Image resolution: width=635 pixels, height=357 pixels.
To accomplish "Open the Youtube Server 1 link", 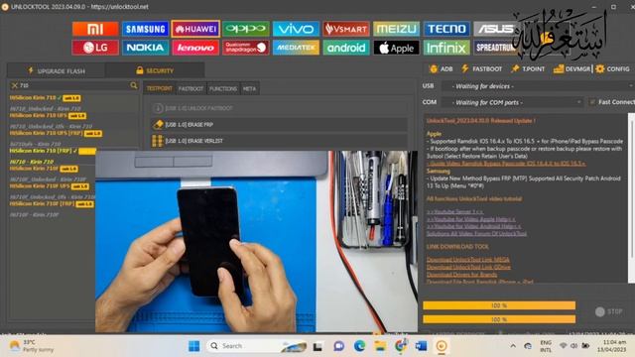I will pyautogui.click(x=454, y=211).
